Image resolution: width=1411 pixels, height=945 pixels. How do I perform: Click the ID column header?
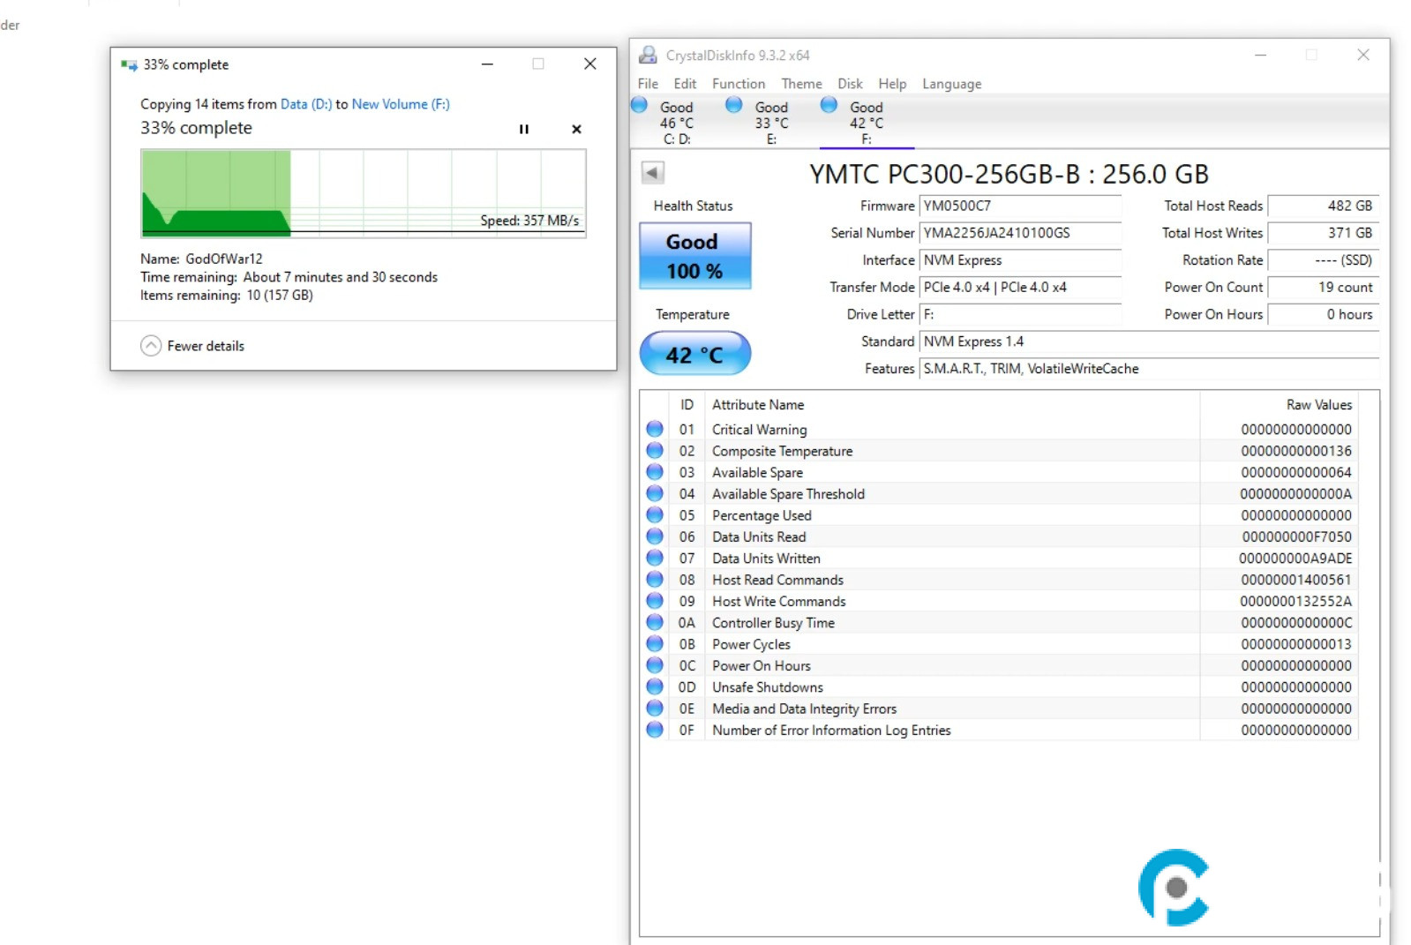(687, 405)
